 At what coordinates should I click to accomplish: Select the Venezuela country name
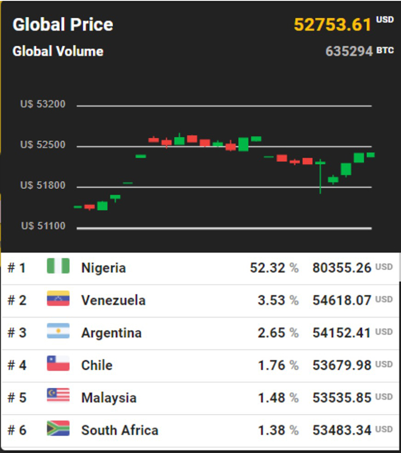(113, 300)
